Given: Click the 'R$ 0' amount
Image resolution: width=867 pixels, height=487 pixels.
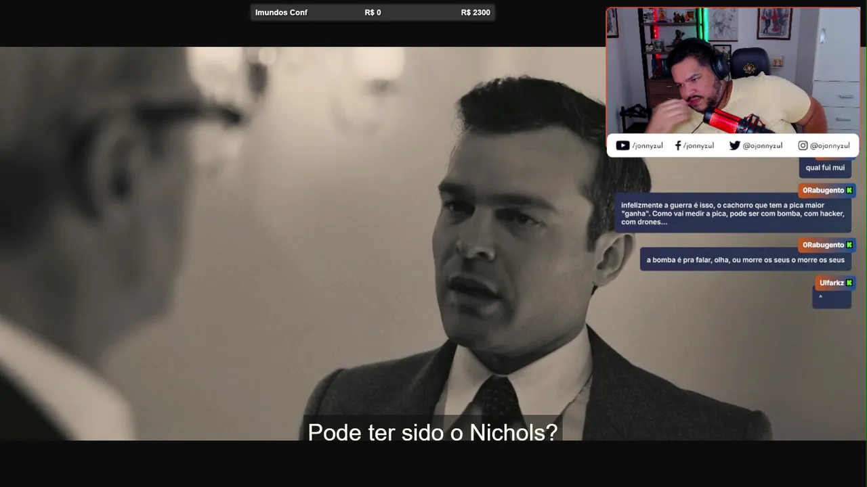Looking at the screenshot, I should coord(373,12).
